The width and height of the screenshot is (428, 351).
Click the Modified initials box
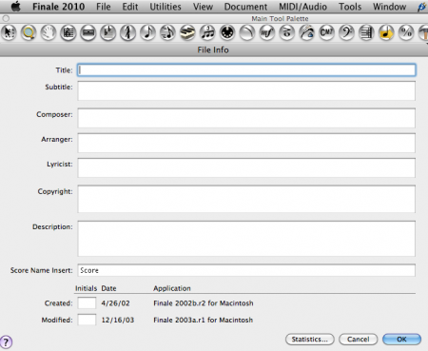coord(87,320)
